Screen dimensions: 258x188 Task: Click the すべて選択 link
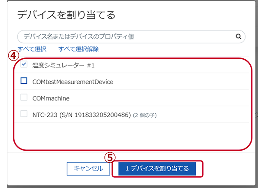[x=32, y=49]
